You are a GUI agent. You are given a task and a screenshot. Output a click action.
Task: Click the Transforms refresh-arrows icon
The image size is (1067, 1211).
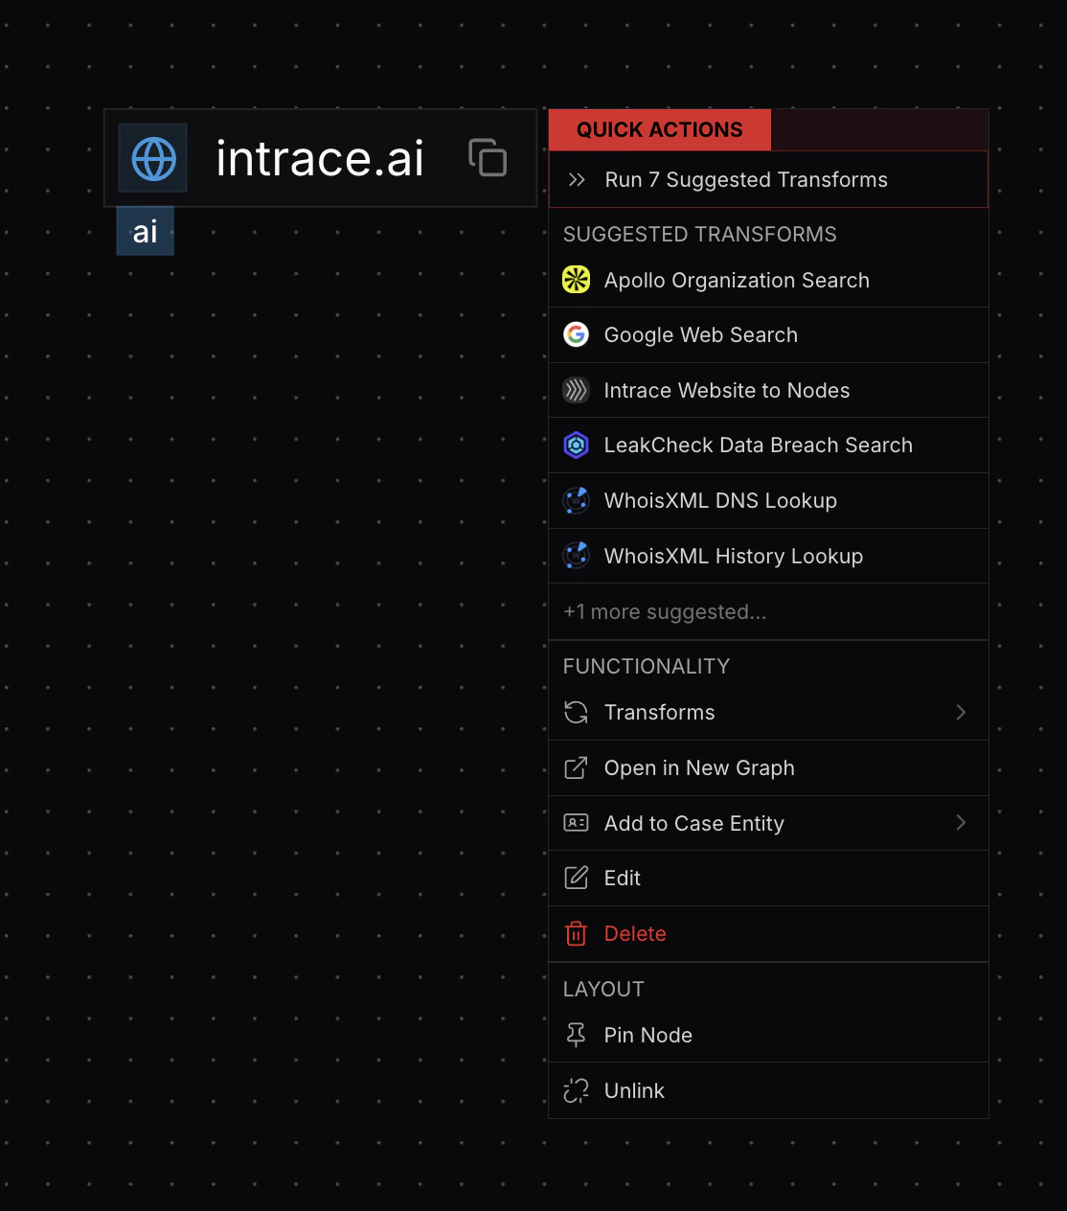click(576, 712)
